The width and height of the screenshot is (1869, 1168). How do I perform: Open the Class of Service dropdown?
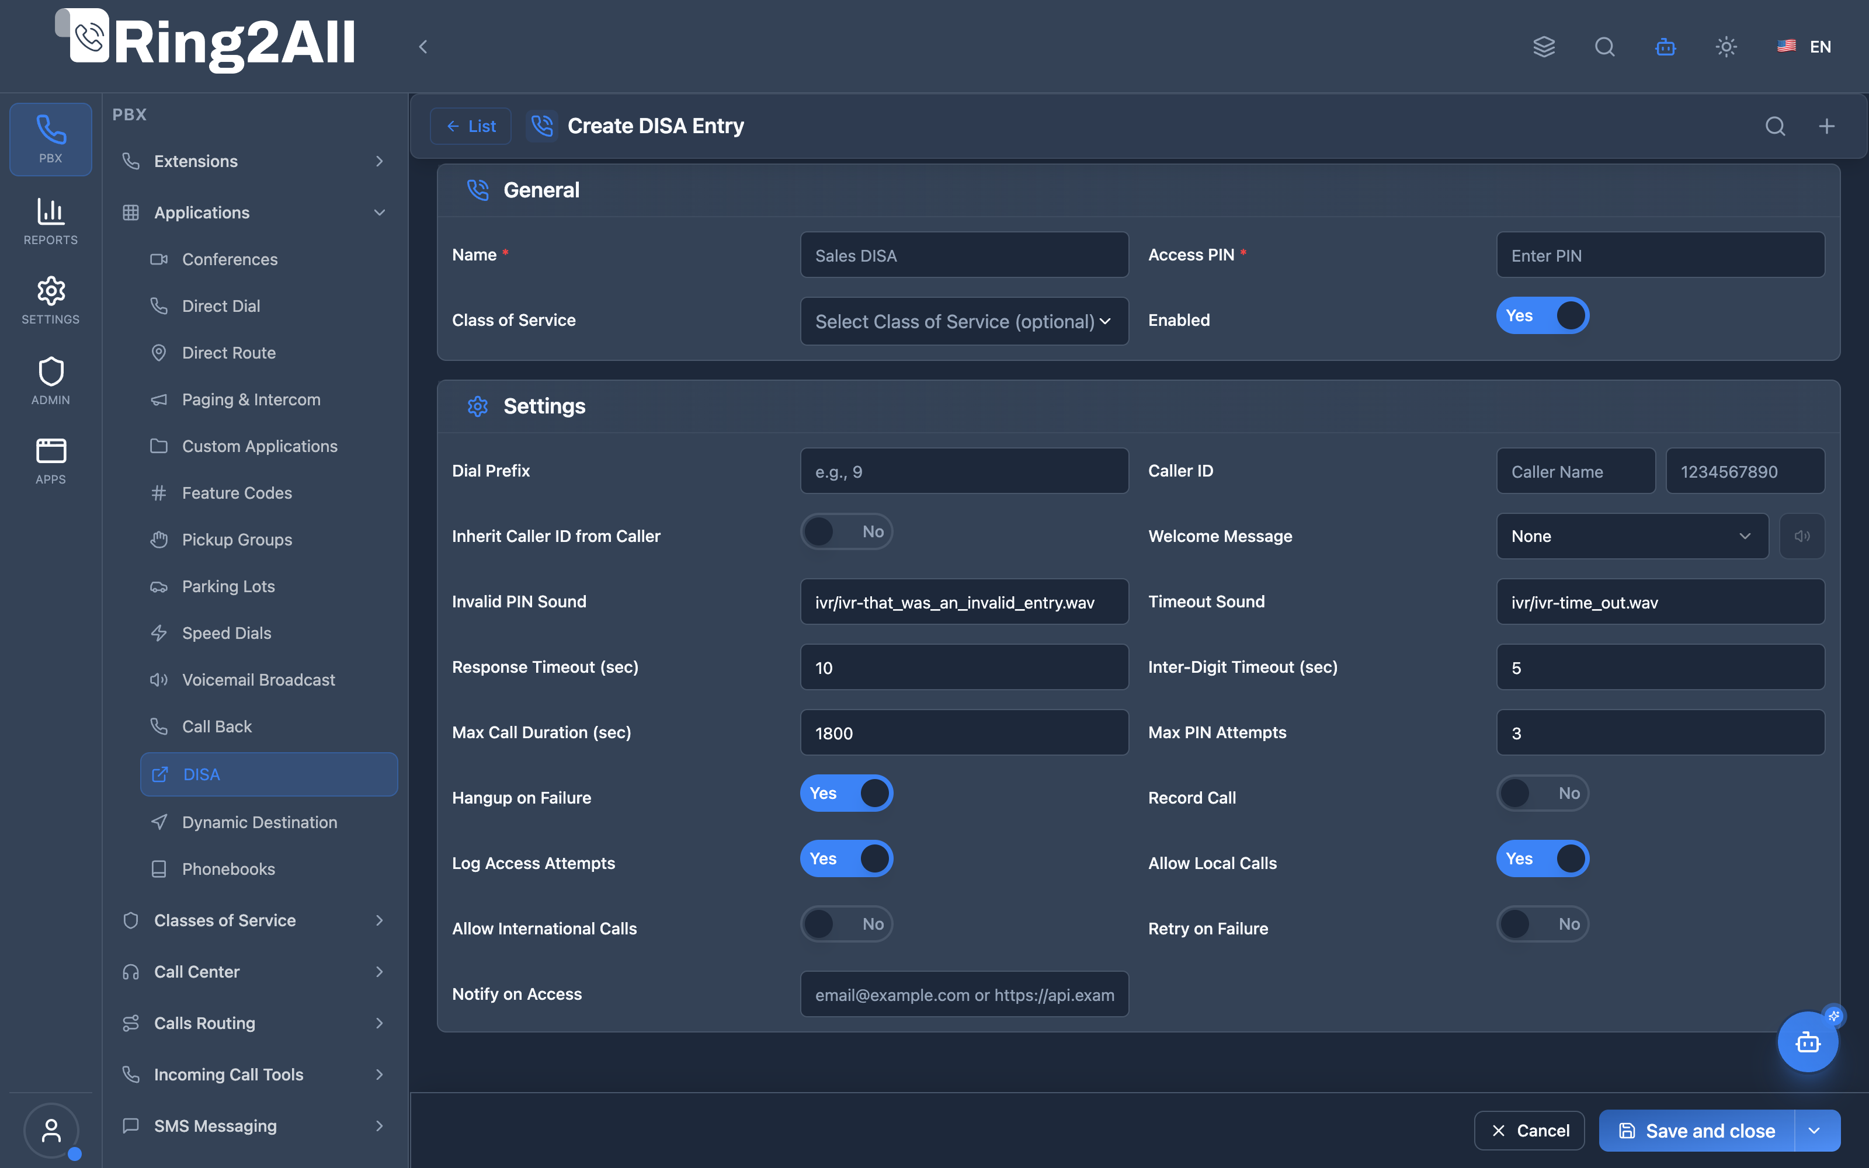click(964, 321)
